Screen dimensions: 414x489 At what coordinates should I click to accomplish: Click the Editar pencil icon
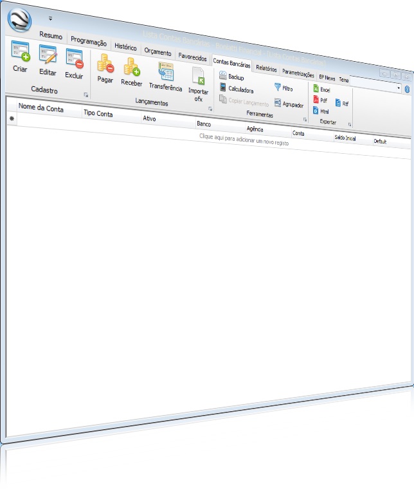tap(48, 54)
